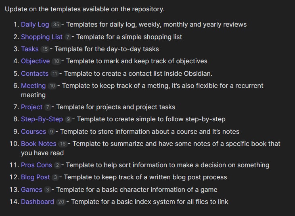Screen dimensions: 295x216
Task: Click the 15 count badge next to Tasks
Action: click(45, 50)
